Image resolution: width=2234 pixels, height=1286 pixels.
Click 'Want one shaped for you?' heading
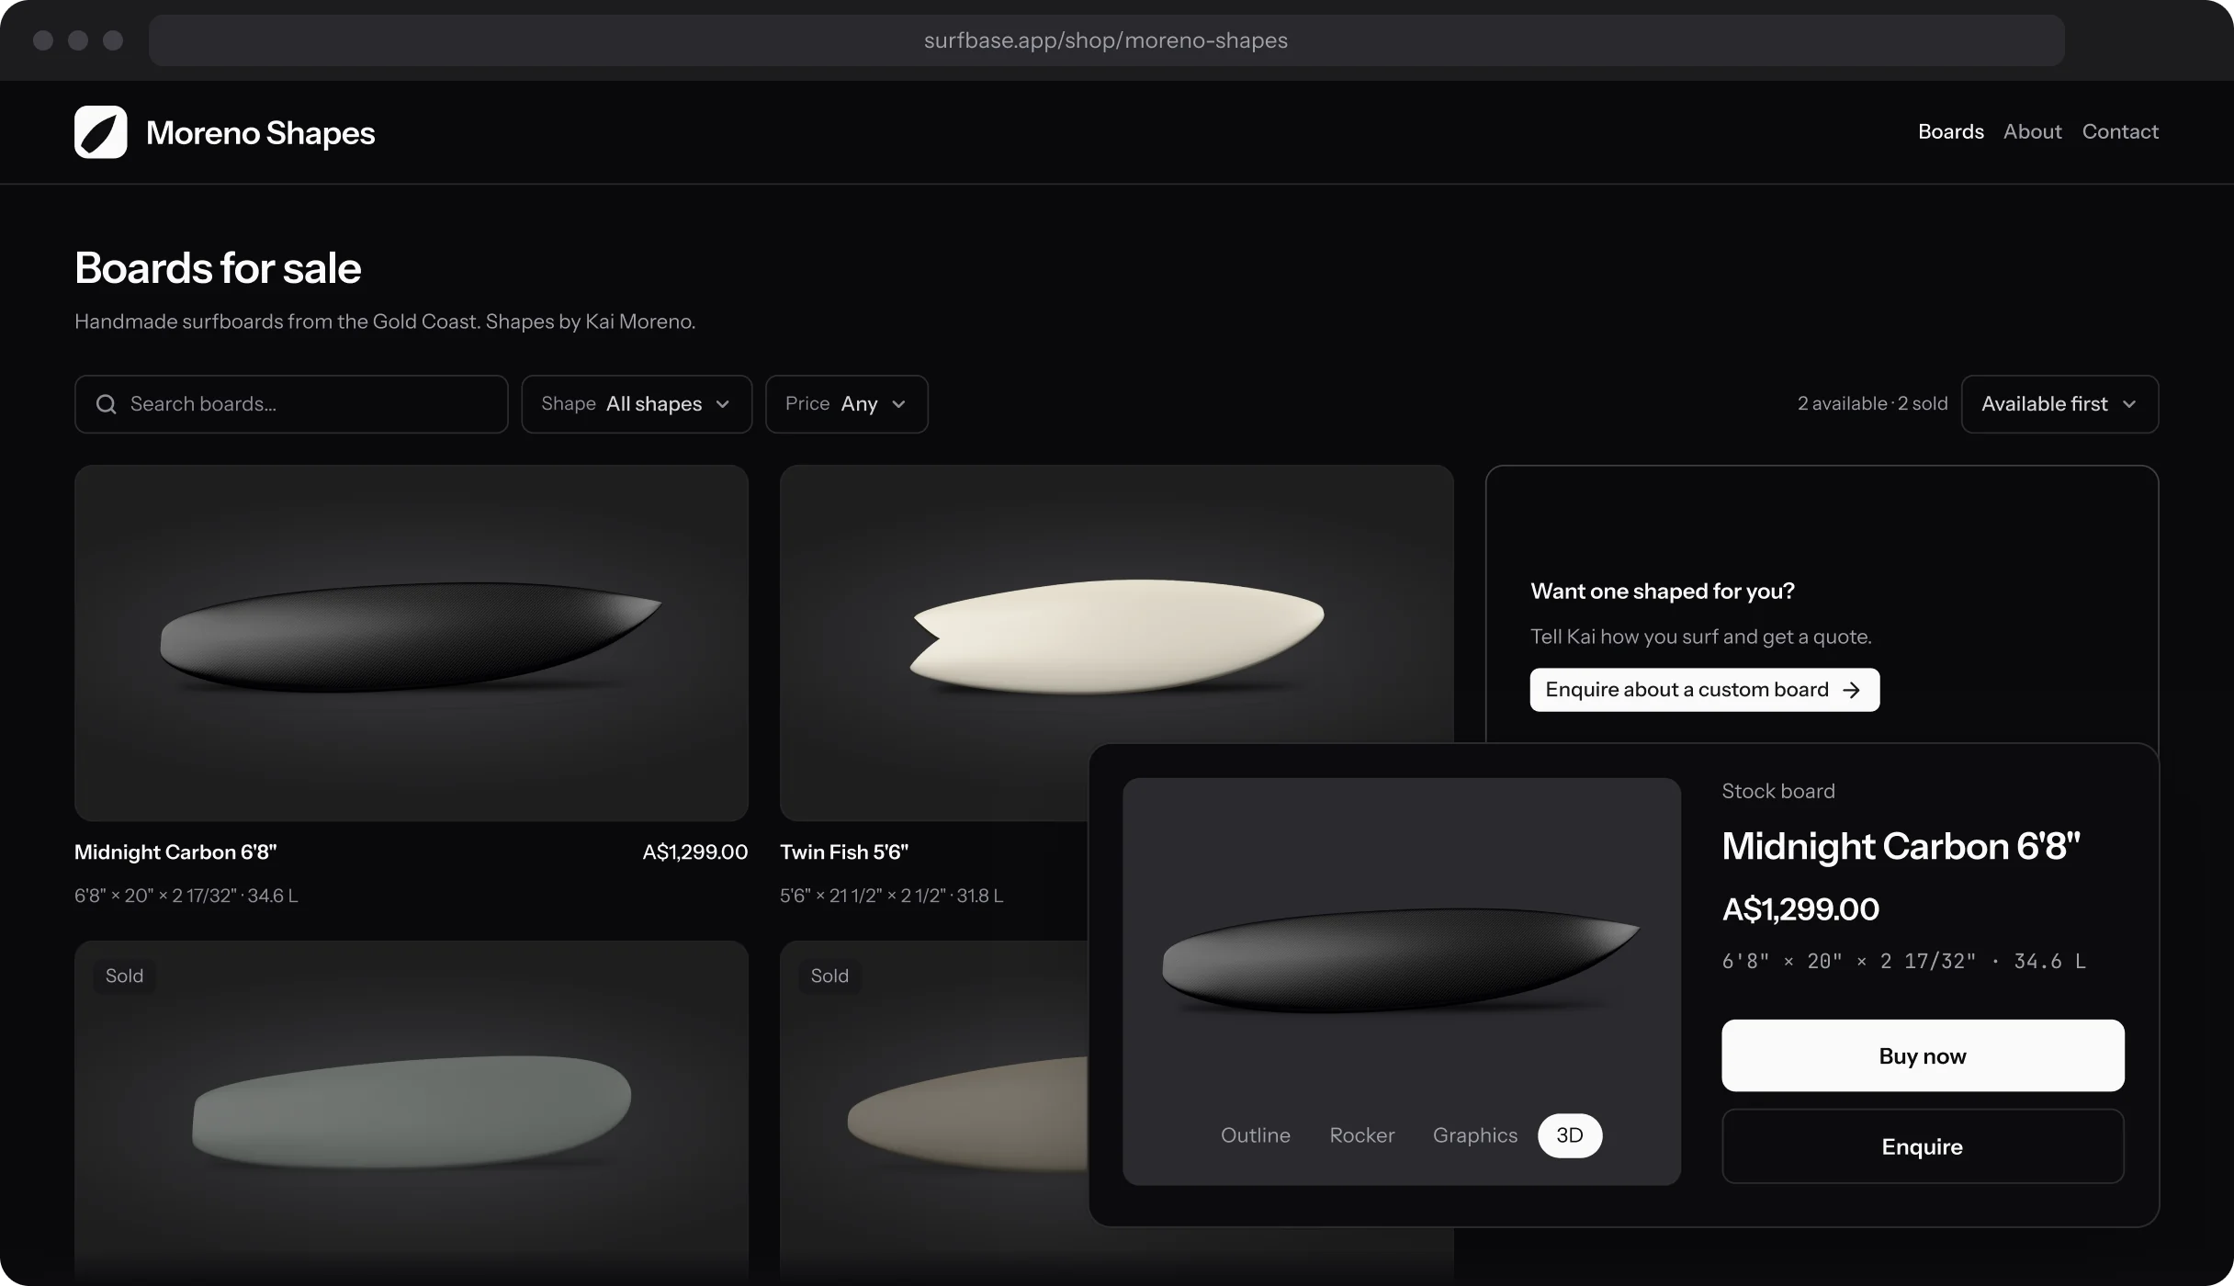[x=1663, y=592]
